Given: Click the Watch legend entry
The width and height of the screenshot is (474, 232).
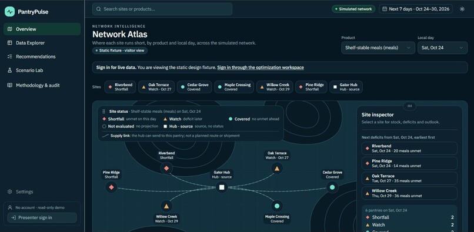Looking at the screenshot, I should (183, 119).
